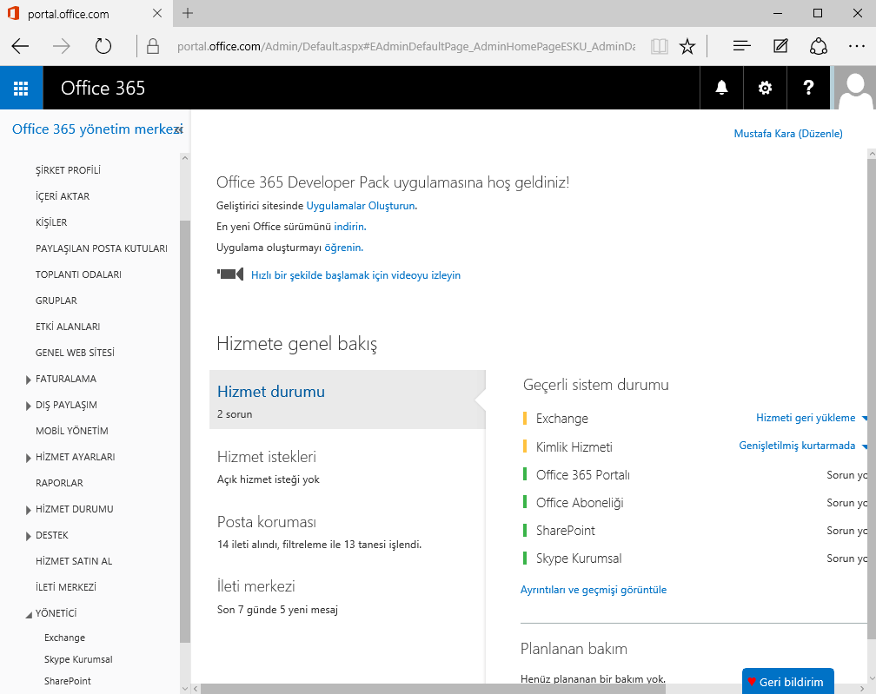Click the sidebar vertical scrollbar
876x694 pixels.
[185, 432]
